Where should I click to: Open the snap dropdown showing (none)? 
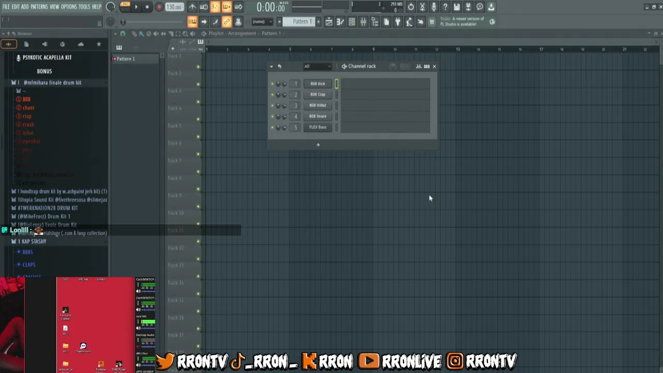263,22
